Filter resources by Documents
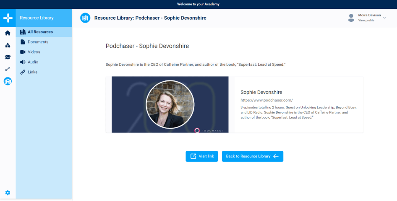 tap(38, 42)
